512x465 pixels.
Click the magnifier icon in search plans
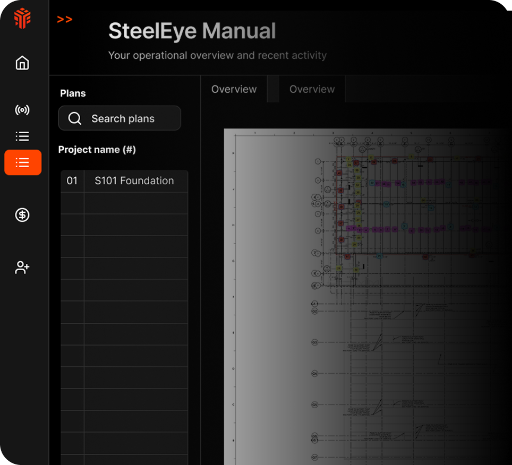[x=74, y=118]
